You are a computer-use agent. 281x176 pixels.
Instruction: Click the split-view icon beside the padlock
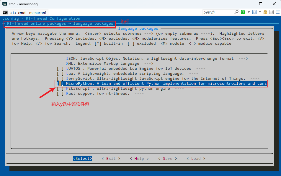click(x=271, y=12)
